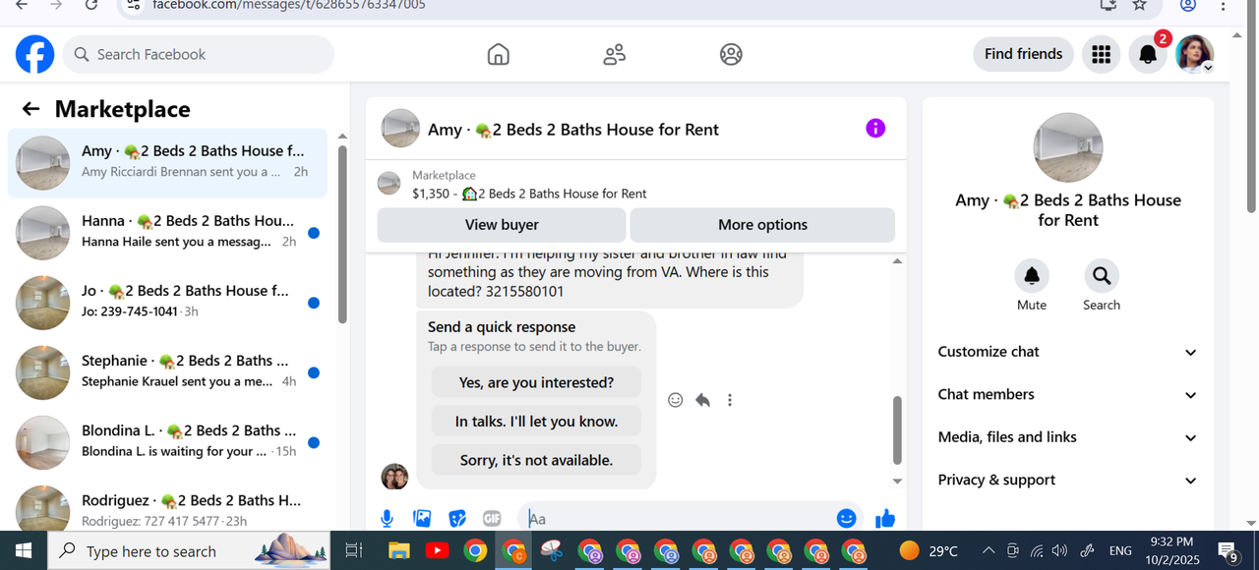This screenshot has width=1259, height=570.
Task: Click the Find friends button
Action: click(x=1024, y=54)
